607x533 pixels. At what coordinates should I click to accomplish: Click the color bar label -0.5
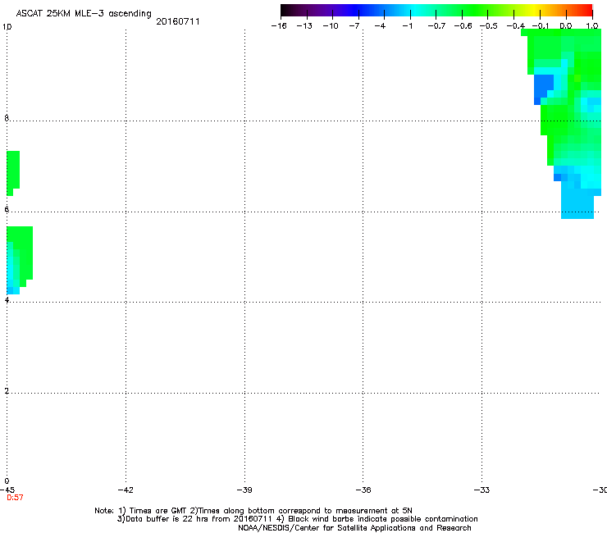coord(489,26)
